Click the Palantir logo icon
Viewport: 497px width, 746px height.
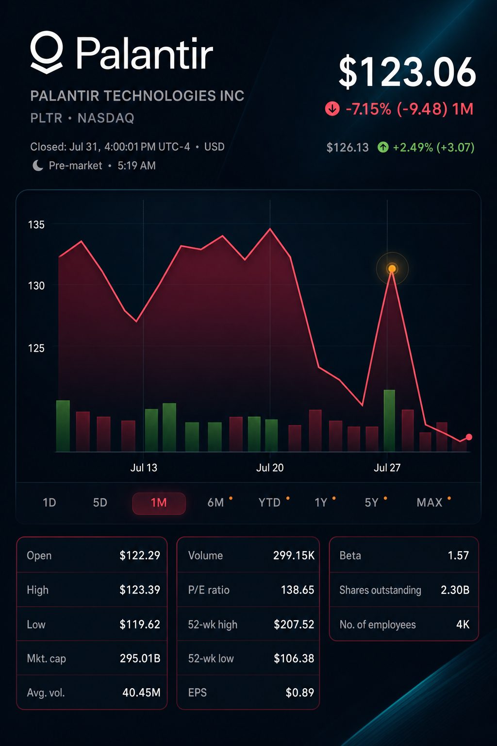(47, 52)
